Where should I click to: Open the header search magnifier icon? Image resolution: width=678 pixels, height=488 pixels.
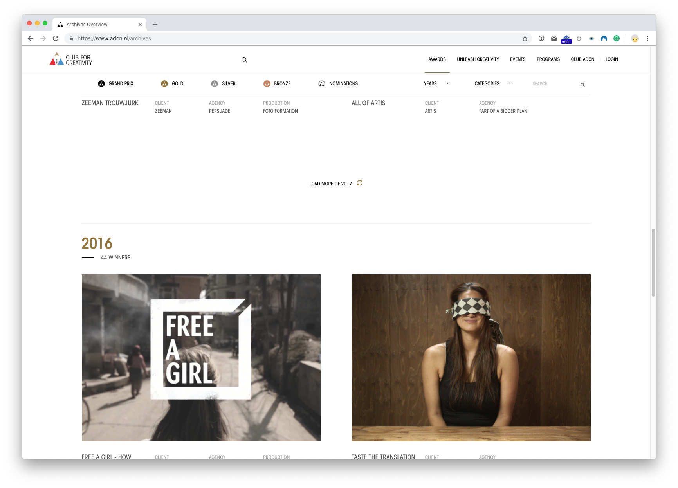(x=244, y=60)
